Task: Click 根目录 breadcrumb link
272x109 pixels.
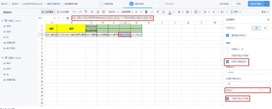Action: pos(4,4)
